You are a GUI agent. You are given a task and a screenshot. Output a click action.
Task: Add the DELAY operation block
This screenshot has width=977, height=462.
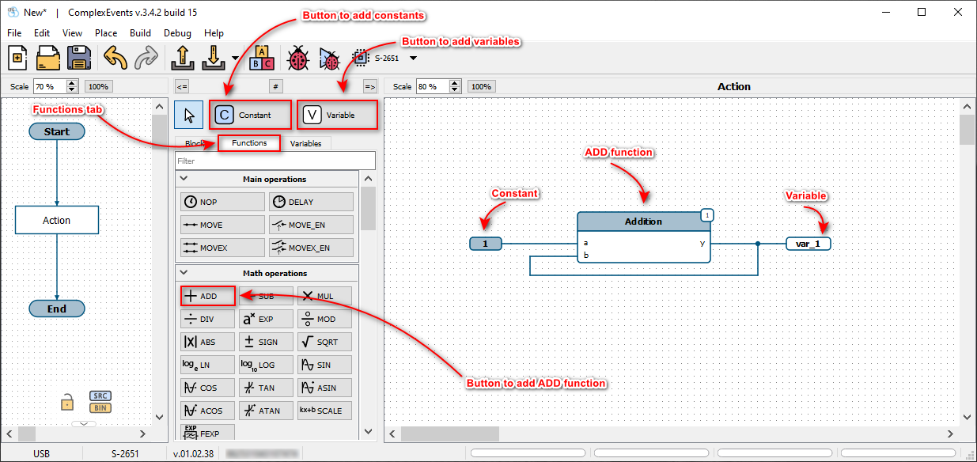click(311, 202)
